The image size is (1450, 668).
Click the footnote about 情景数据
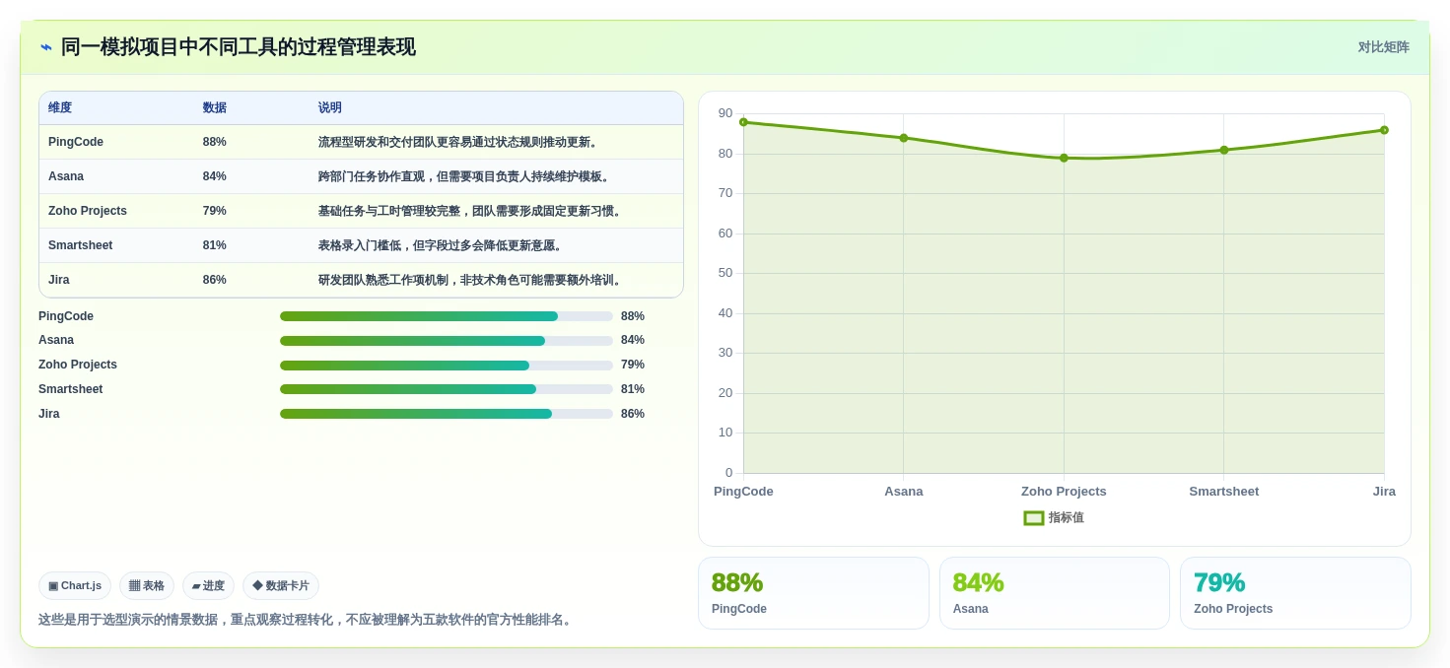coord(307,620)
